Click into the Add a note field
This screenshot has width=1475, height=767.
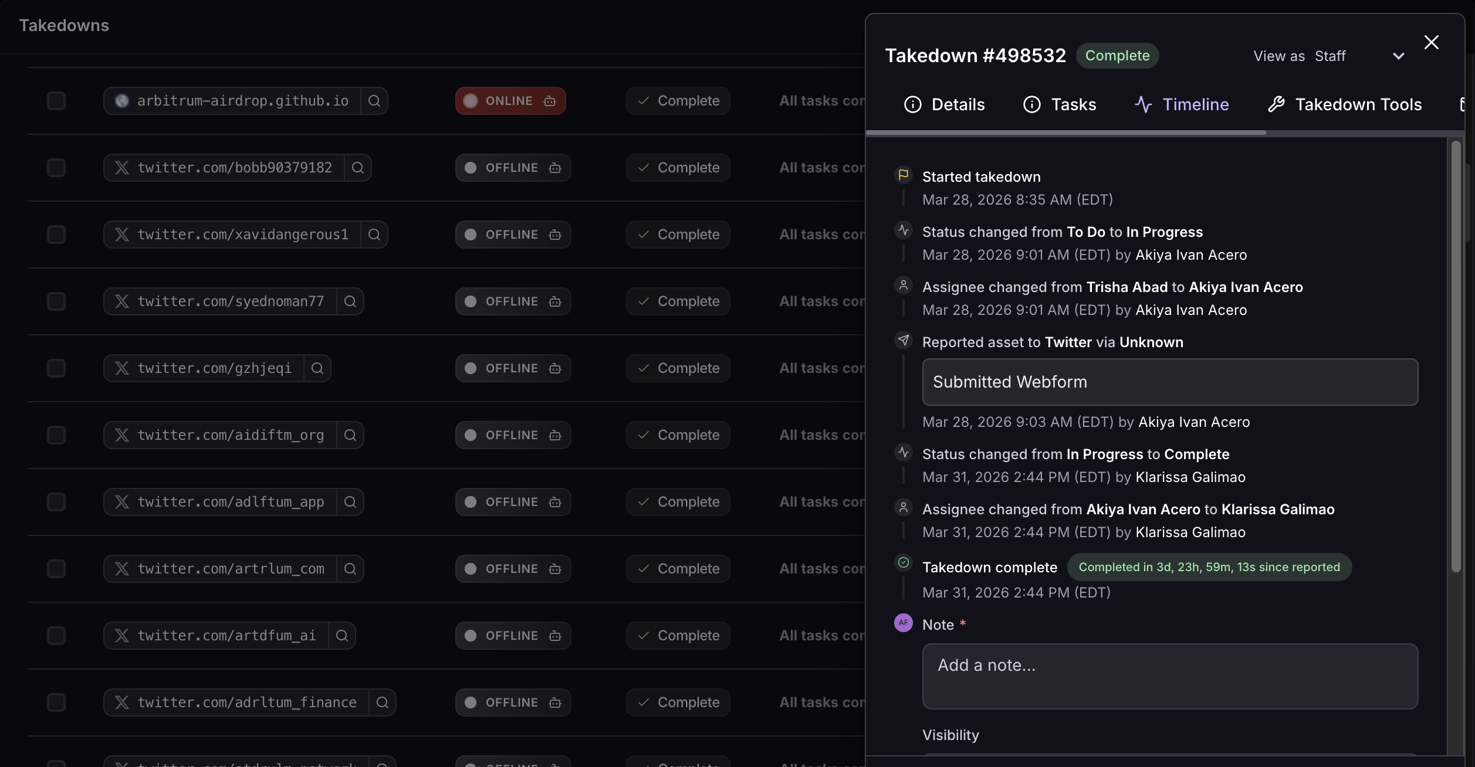[1170, 677]
